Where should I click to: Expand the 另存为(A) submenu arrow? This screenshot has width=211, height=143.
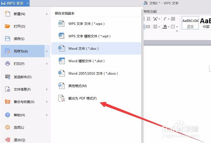click(47, 51)
